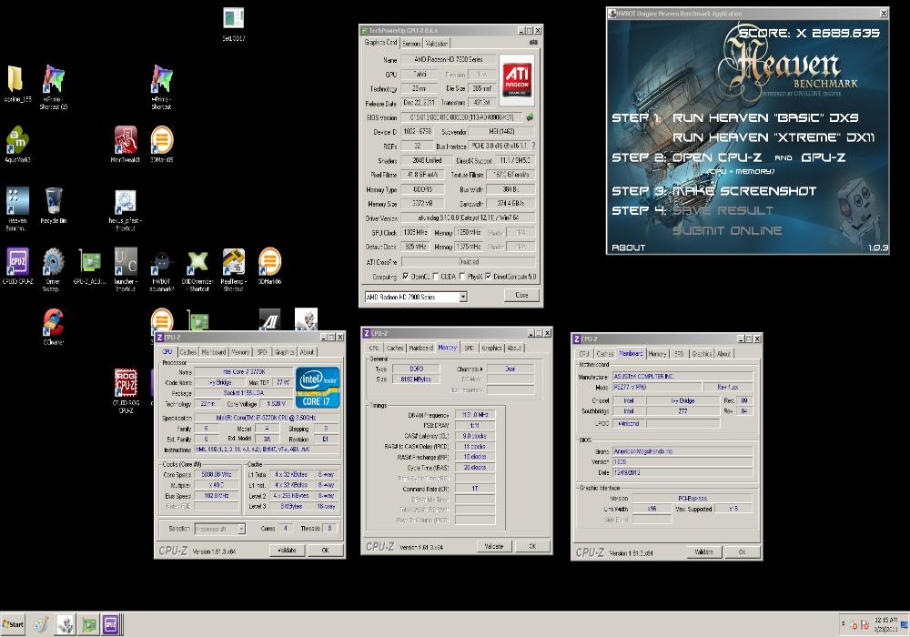Select the 3DMark06 desktop icon
Screen dimensions: 910x637
[x=269, y=267]
